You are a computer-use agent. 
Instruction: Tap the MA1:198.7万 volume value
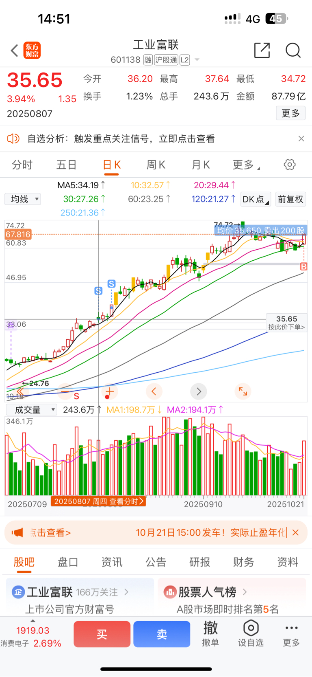coord(134,410)
